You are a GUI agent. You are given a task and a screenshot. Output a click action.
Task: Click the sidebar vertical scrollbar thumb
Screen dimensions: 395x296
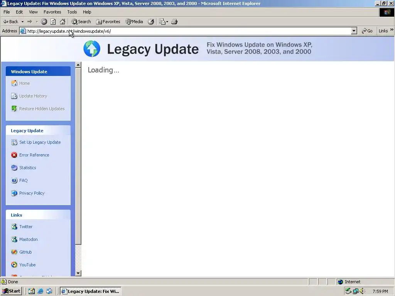point(78,156)
